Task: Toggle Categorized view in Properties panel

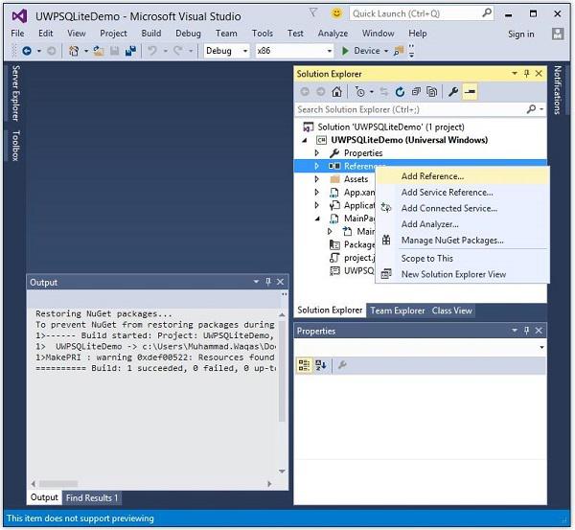Action: click(304, 365)
